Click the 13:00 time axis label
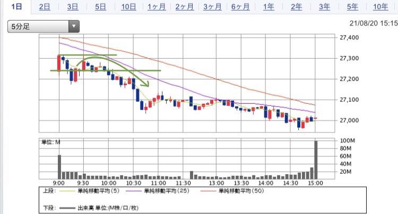 pyautogui.click(x=217, y=183)
